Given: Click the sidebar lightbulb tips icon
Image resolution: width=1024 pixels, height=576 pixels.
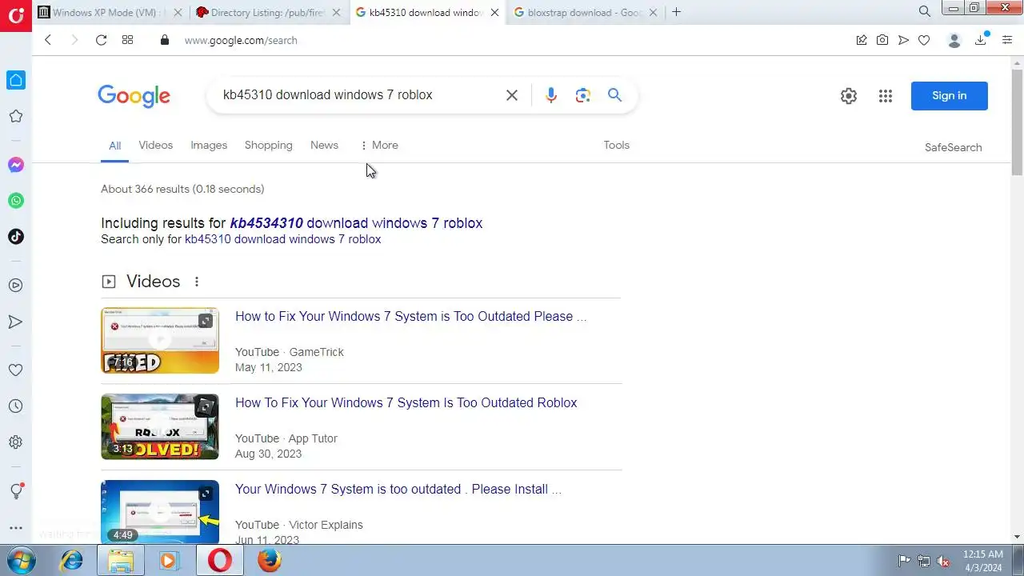Looking at the screenshot, I should click(15, 491).
